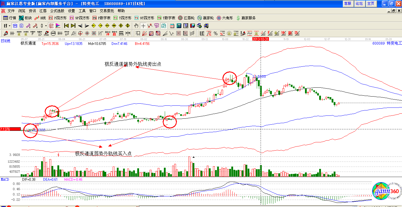
Task: Select the hand pan tool
Action: pyautogui.click(x=136, y=26)
